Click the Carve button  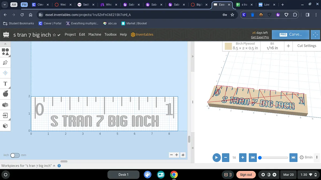(291, 34)
